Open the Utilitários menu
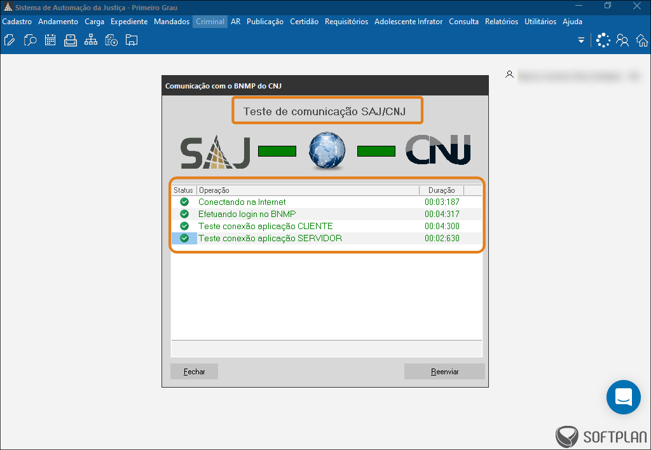 tap(540, 22)
